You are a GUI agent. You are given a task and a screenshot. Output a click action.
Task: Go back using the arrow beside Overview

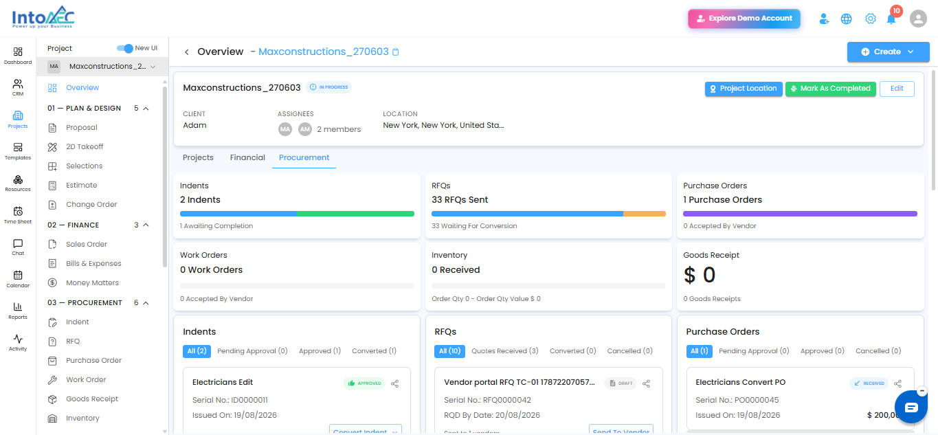186,52
